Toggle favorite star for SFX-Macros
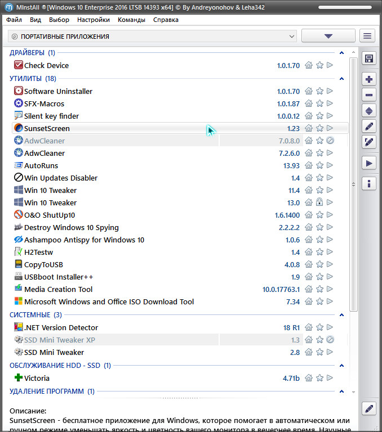Viewport: 382px width, 432px height. point(319,103)
